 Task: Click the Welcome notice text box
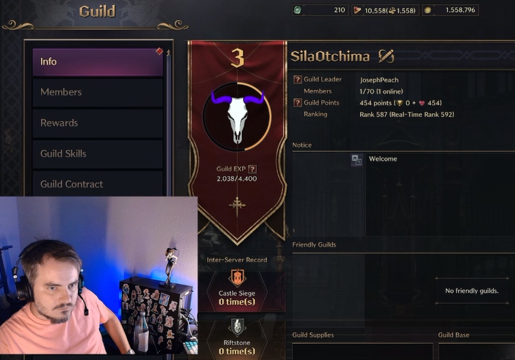[440, 195]
